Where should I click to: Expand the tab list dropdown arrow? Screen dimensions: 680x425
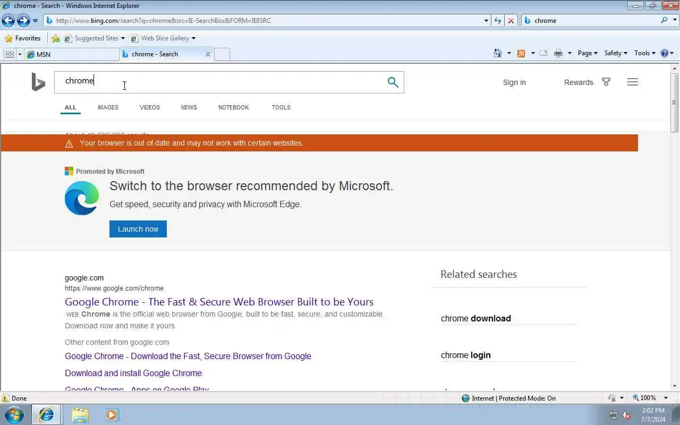point(20,54)
